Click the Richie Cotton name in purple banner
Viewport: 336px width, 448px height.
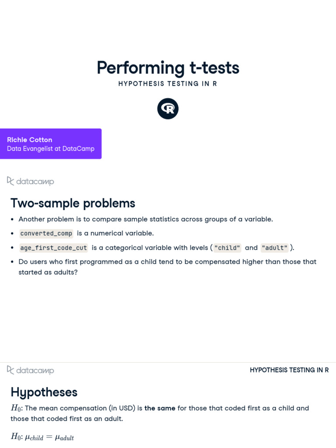[x=30, y=140]
